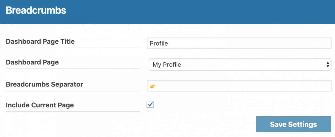Focus the Breadcrumbs Separator input field

pyautogui.click(x=239, y=86)
